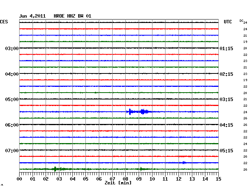Click minute tick label '08' on time axis
This screenshot has width=249, height=189.
point(125,179)
